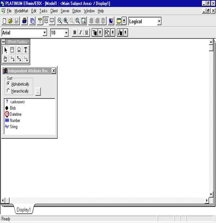Switch to attribute level display icon
This screenshot has height=223, width=216.
(46, 21)
